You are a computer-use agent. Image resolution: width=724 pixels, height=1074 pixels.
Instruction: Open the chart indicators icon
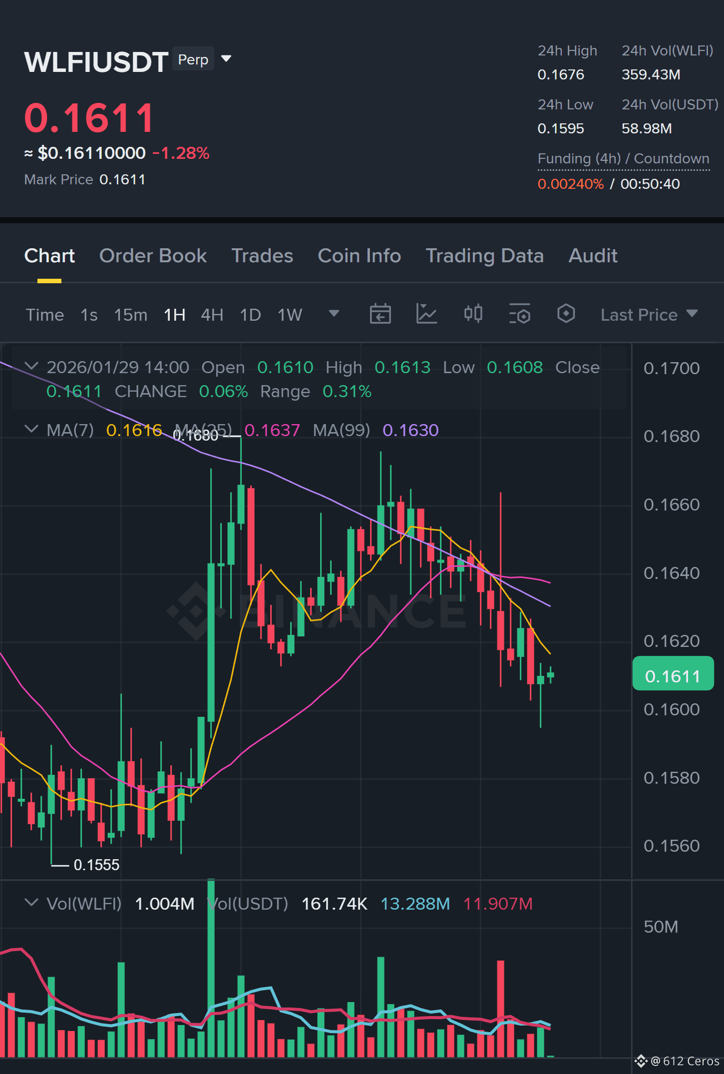pyautogui.click(x=427, y=314)
